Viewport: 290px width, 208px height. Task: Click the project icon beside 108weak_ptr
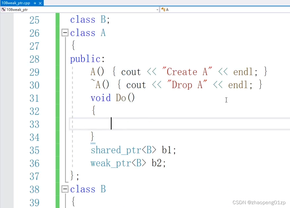coord(3,9)
